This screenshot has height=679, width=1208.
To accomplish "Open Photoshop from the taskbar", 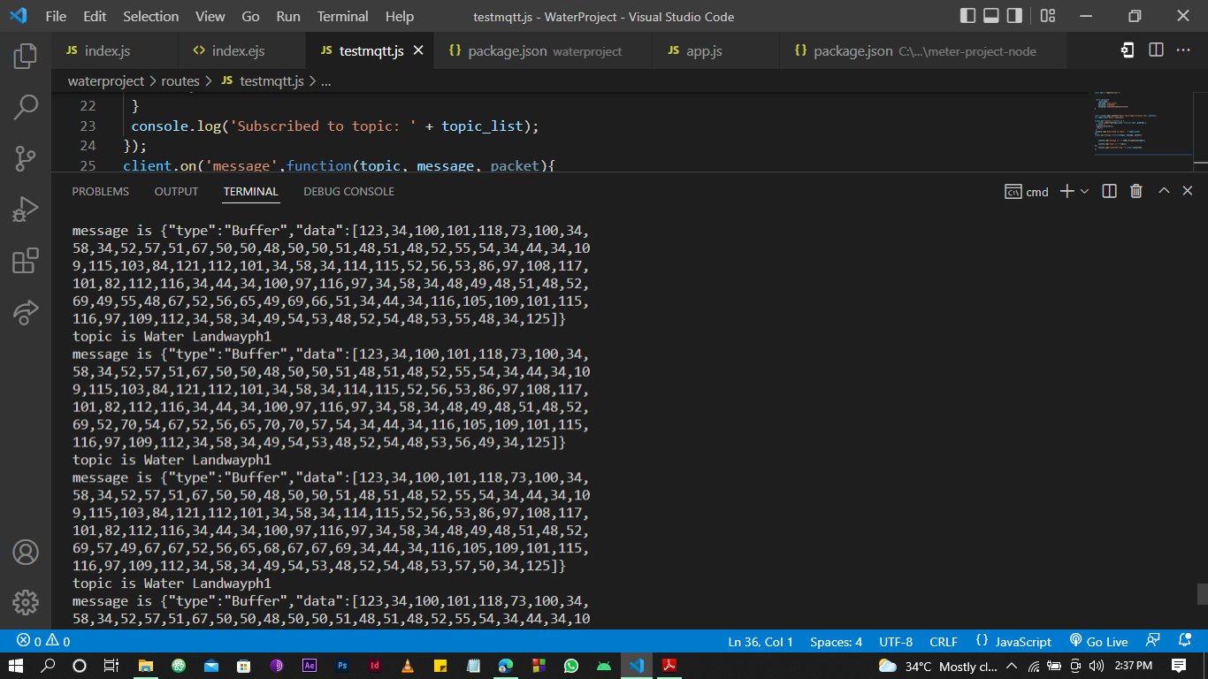I will click(x=342, y=666).
